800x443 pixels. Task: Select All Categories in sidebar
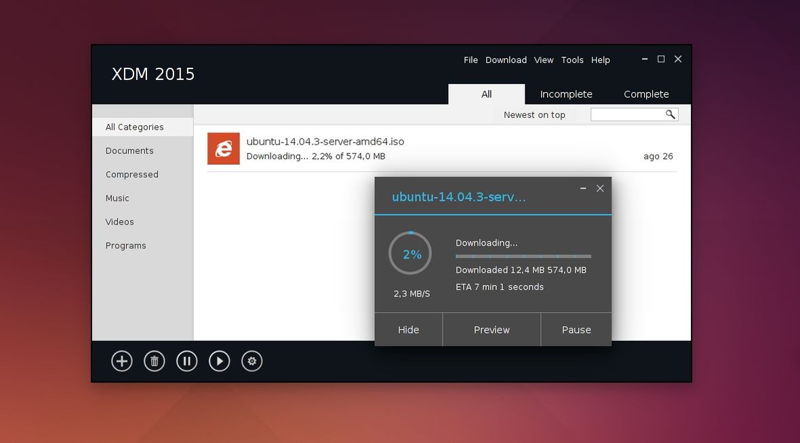tap(143, 127)
